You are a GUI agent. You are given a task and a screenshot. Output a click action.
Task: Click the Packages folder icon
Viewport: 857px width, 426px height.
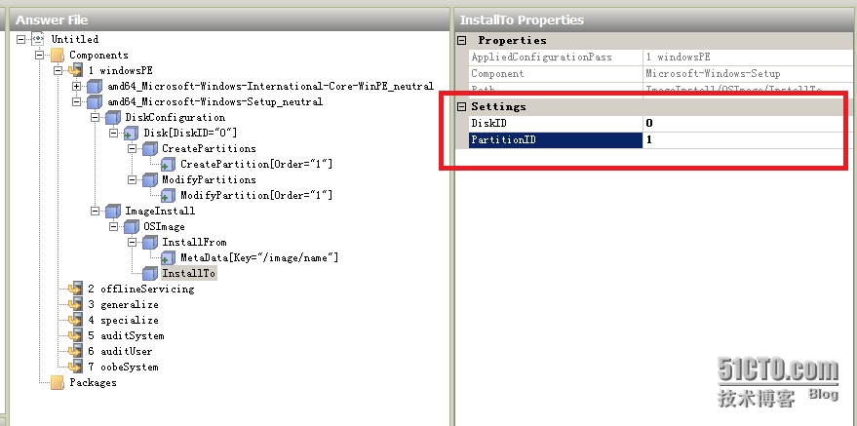(58, 382)
